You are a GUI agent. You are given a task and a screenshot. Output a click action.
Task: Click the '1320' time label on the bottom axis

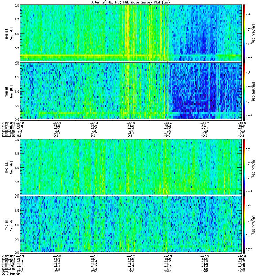click(x=168, y=271)
